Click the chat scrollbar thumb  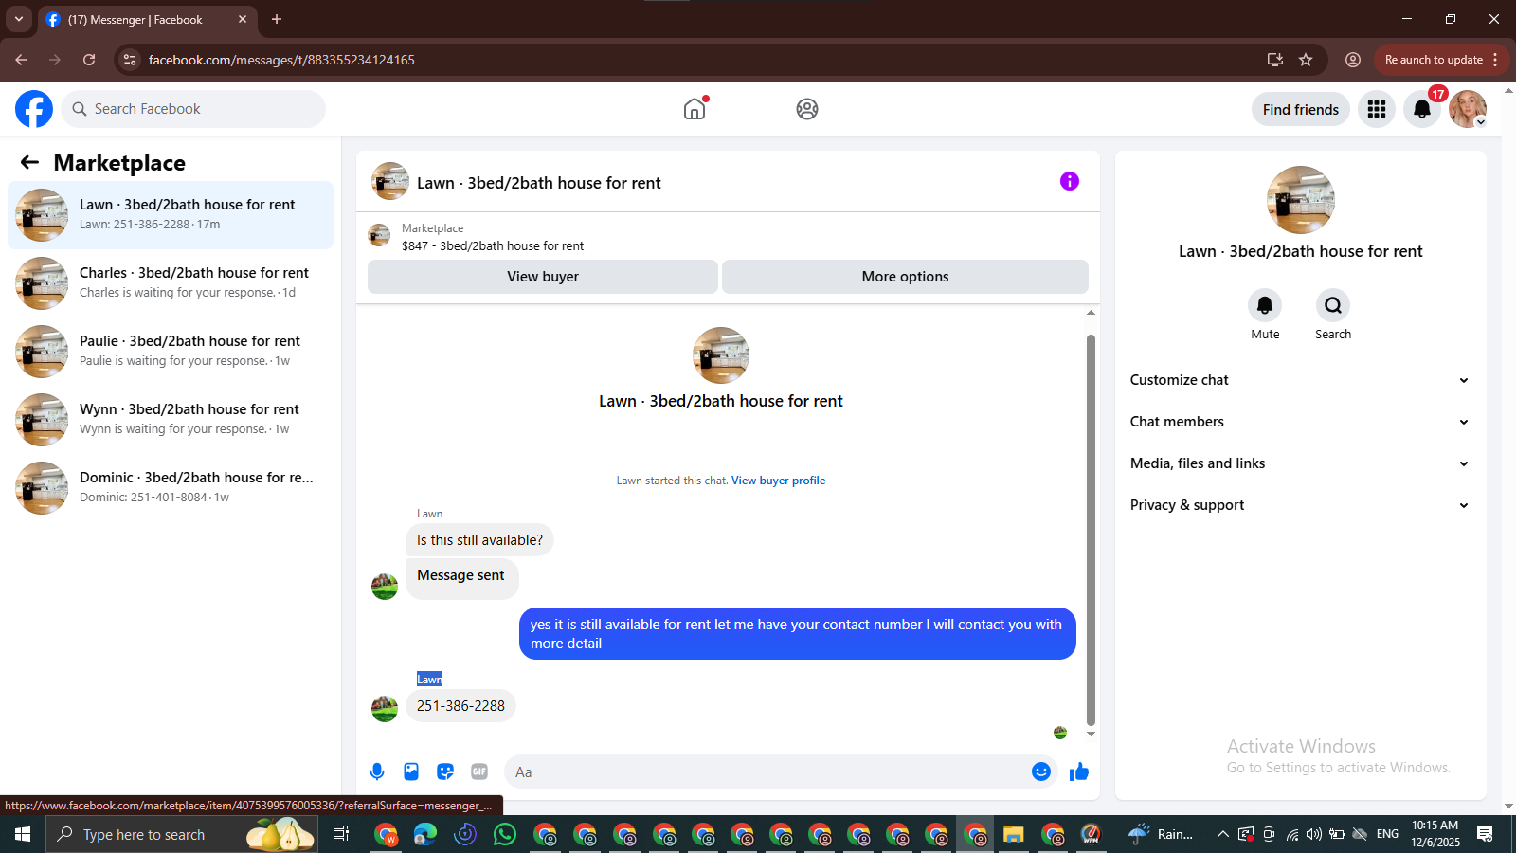click(x=1091, y=530)
